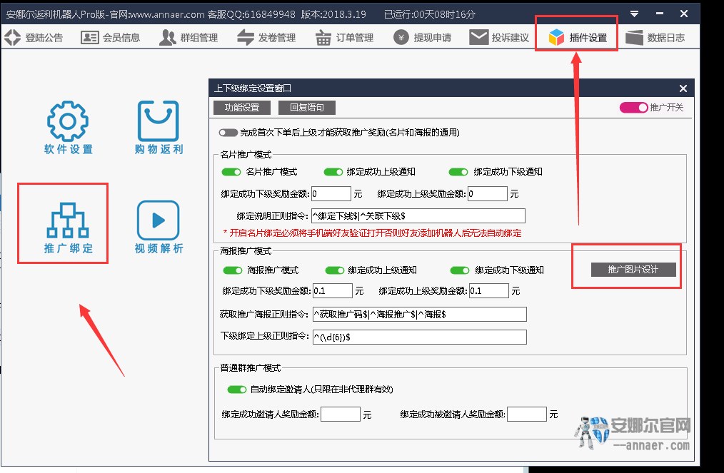Screen dimensions: 724x473
Task: Toggle 绑定成功上级通知 in 海报推广模式 section
Action: tap(335, 270)
